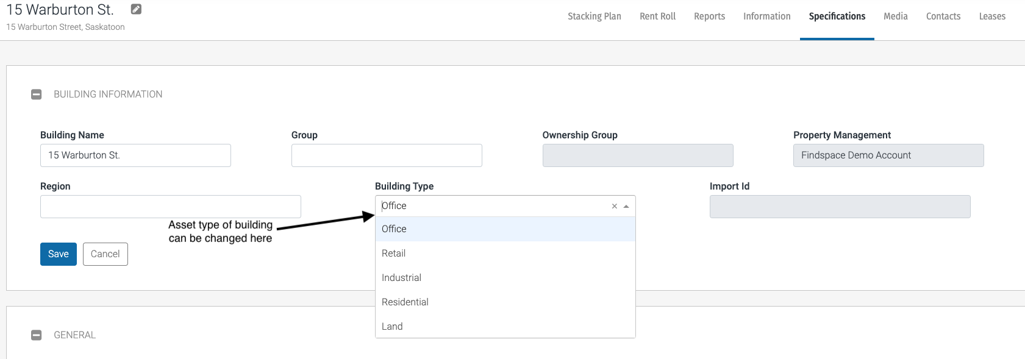Switch to the Rent Roll tab
This screenshot has width=1025, height=359.
(657, 16)
